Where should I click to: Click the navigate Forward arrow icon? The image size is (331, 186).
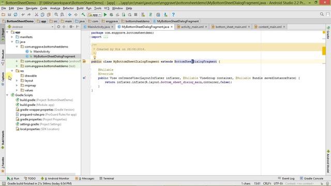76,14
